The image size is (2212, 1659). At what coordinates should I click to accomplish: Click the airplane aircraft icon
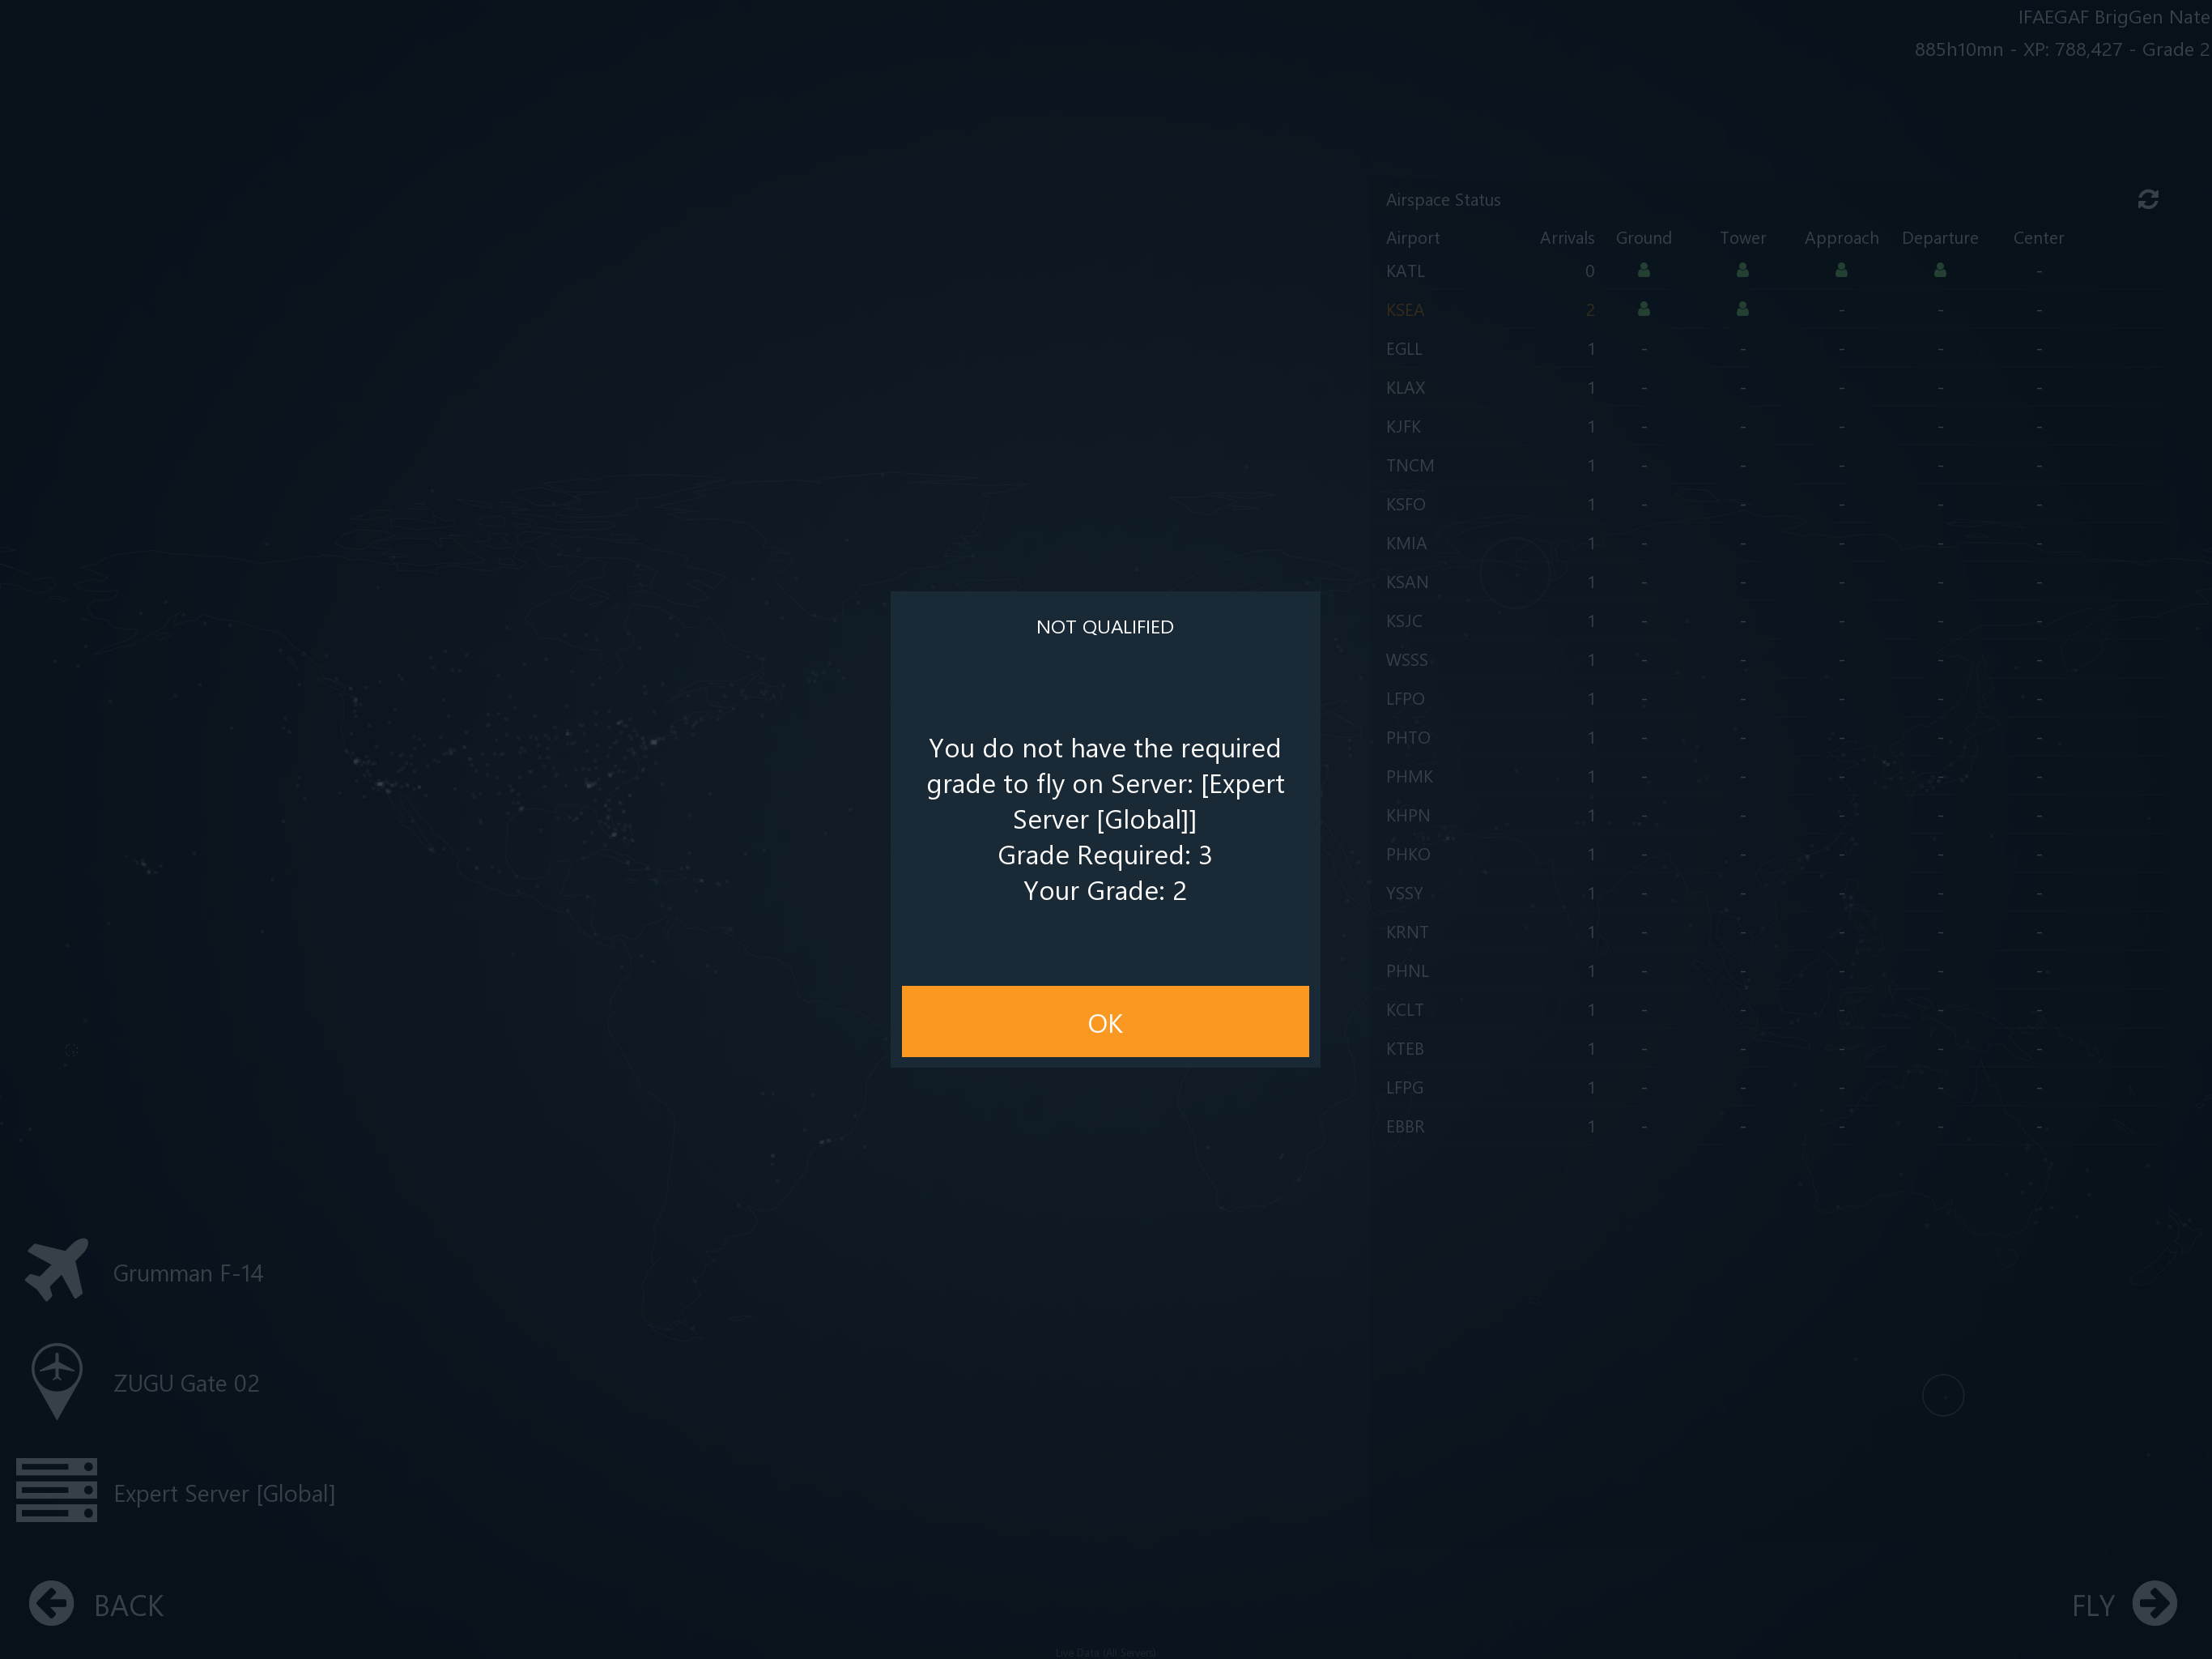(x=57, y=1269)
